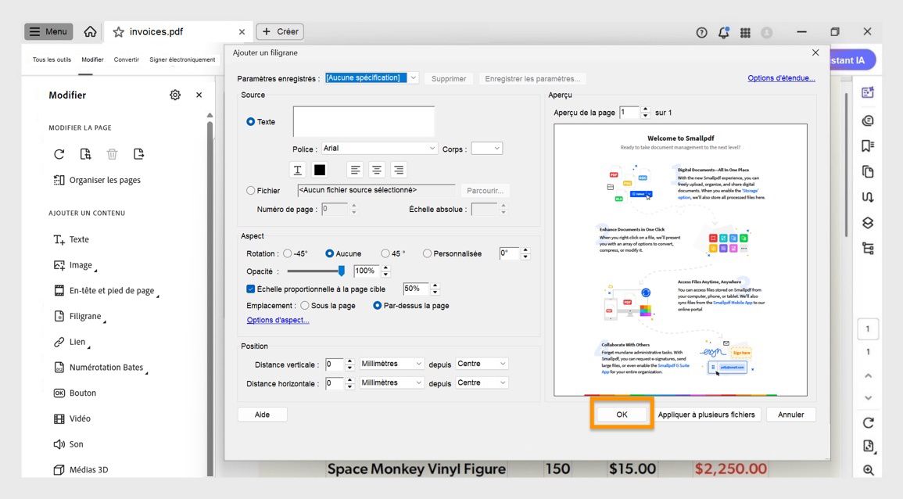Select the Vidéo tool

[72, 419]
